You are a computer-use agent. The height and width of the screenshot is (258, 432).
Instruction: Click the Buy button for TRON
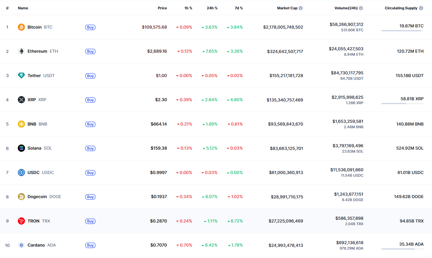(90, 221)
